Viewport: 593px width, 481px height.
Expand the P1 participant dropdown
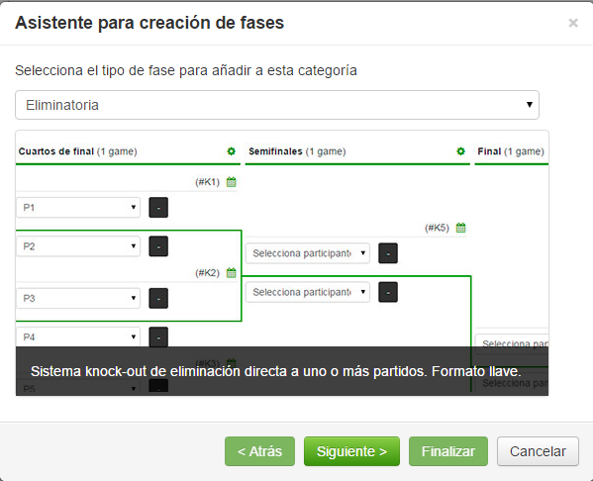click(x=78, y=207)
